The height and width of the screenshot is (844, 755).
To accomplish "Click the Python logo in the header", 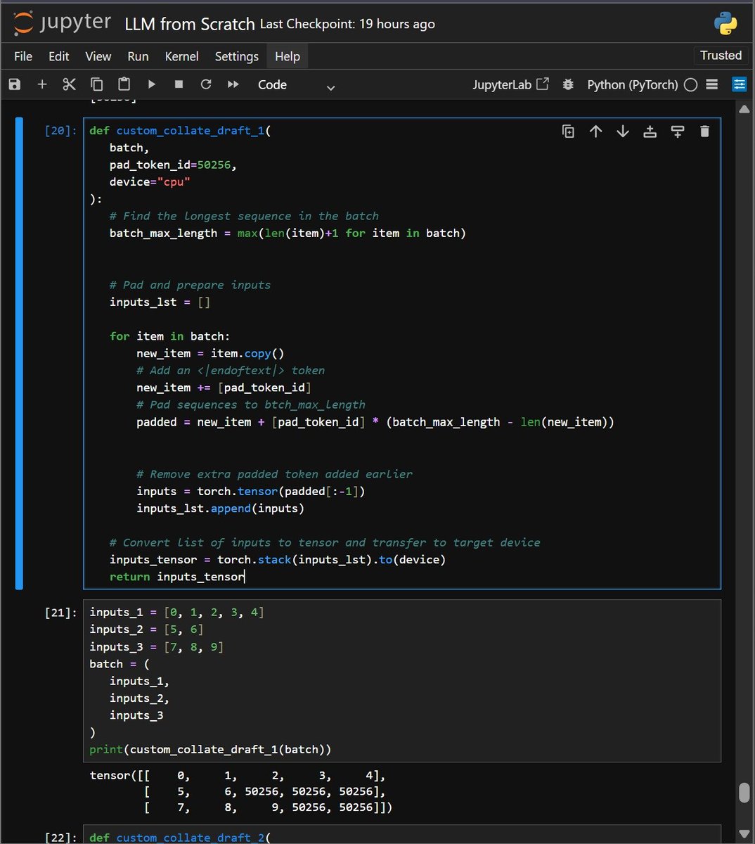I will point(725,23).
